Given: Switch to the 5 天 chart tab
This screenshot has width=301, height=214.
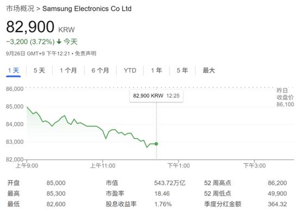Looking at the screenshot, I should pyautogui.click(x=39, y=71).
